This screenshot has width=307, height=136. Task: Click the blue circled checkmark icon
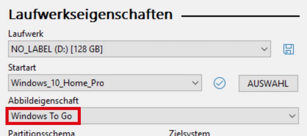point(220,83)
